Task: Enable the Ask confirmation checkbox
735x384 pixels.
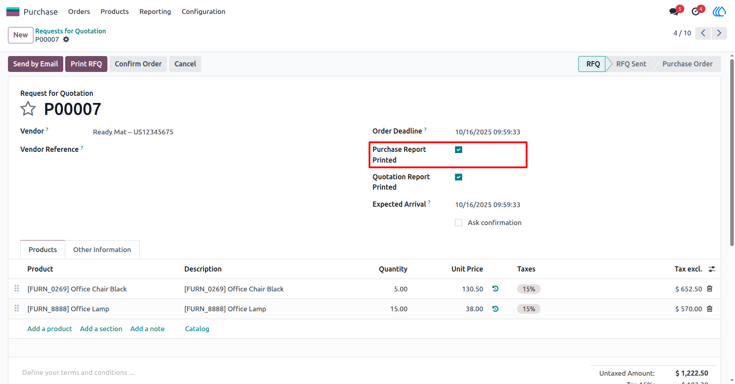Action: [x=459, y=223]
